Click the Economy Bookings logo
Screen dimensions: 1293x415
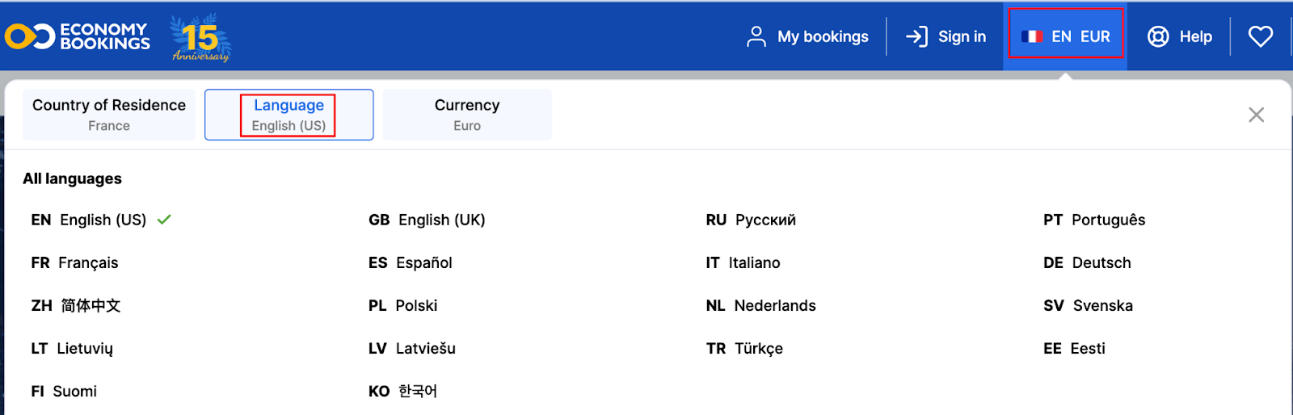(78, 36)
